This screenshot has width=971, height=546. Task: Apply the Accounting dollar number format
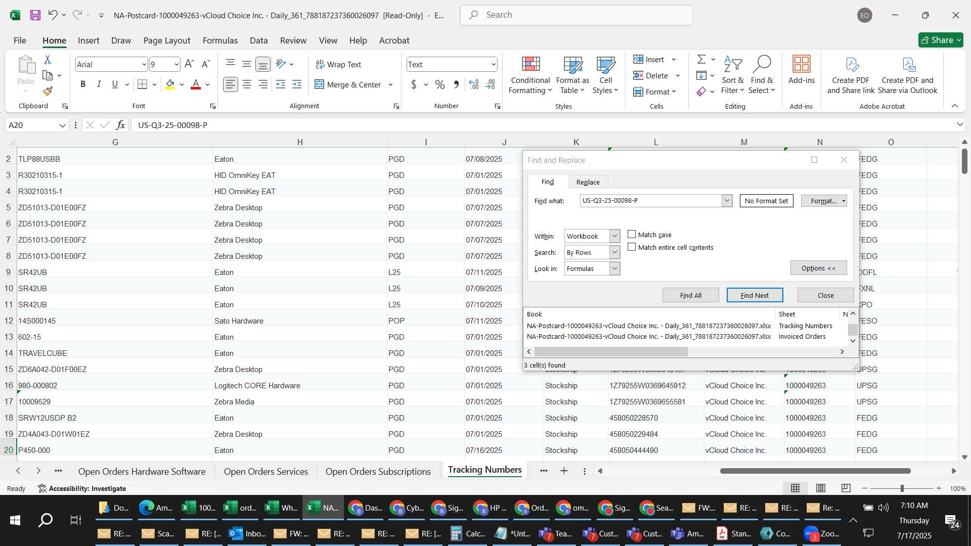point(414,84)
